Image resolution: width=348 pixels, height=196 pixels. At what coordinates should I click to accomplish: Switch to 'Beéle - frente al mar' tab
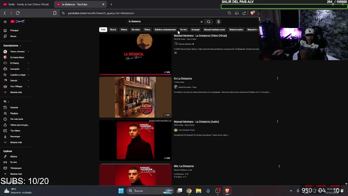tap(26, 4)
